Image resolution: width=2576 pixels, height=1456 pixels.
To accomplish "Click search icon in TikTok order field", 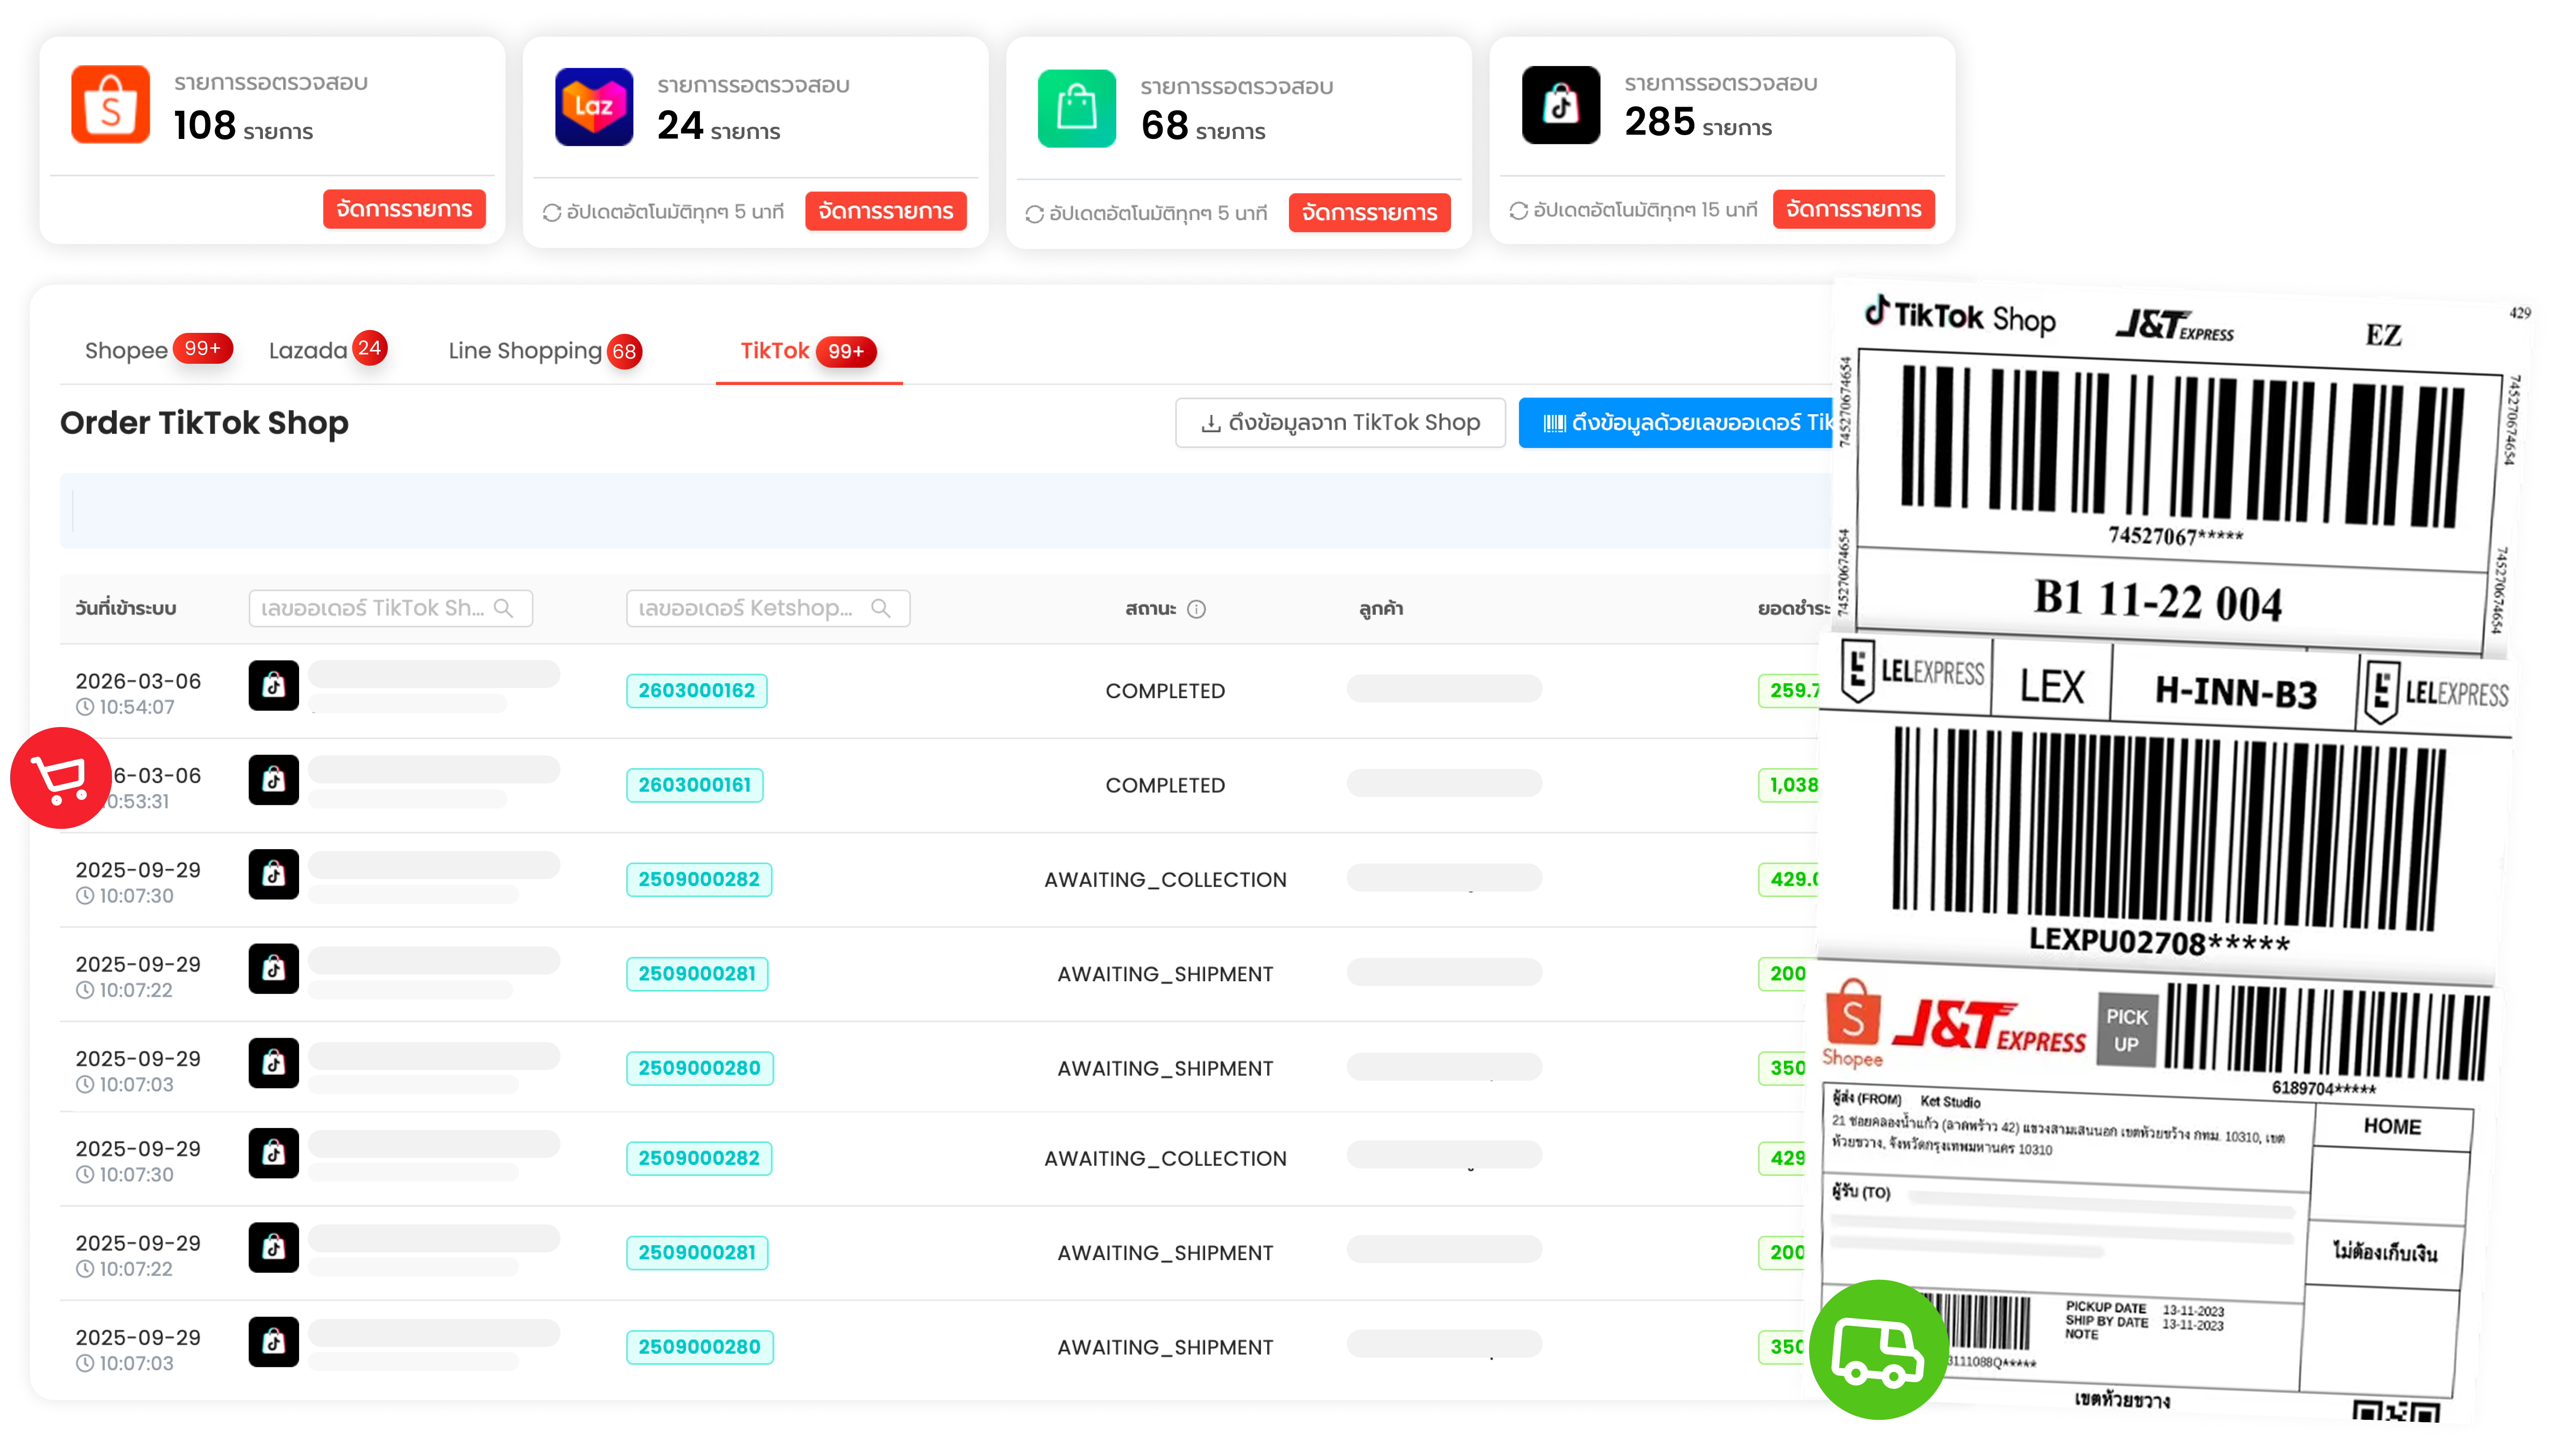I will [504, 608].
